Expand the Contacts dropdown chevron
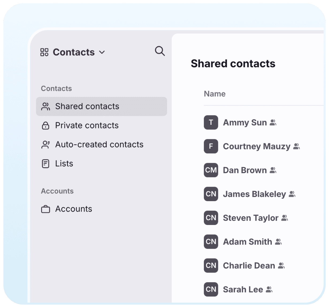This screenshot has width=329, height=308. point(102,52)
